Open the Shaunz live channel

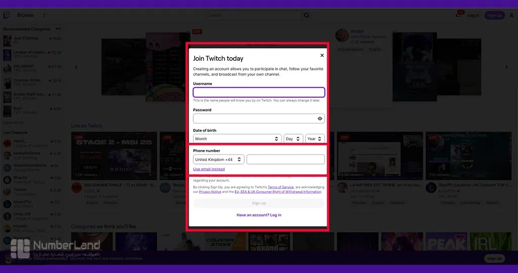32,179
